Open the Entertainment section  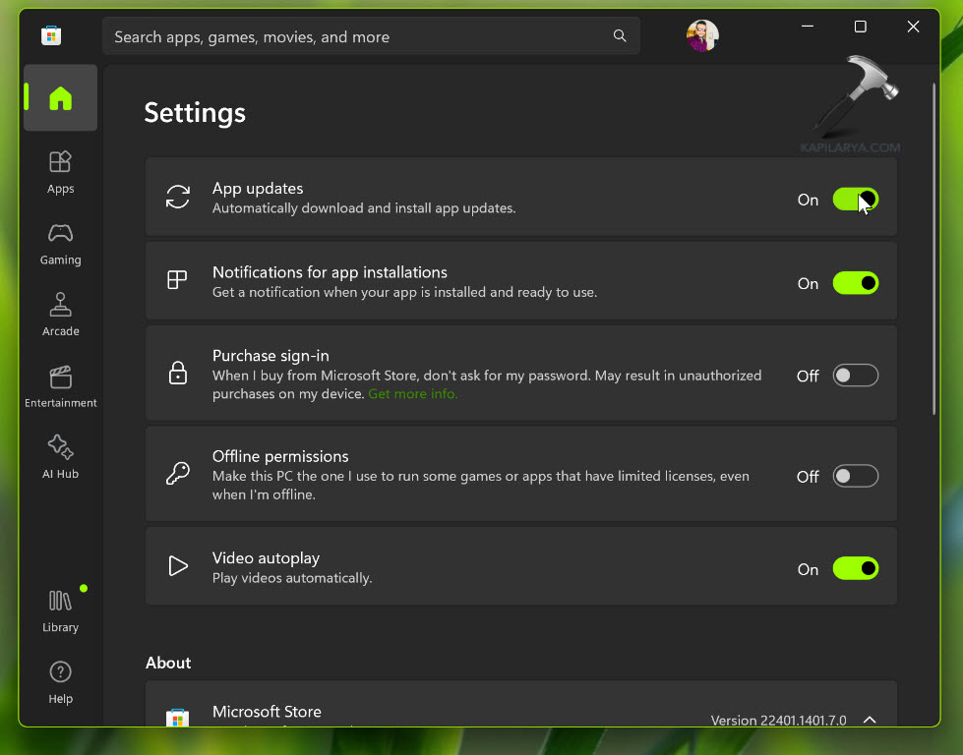(60, 385)
